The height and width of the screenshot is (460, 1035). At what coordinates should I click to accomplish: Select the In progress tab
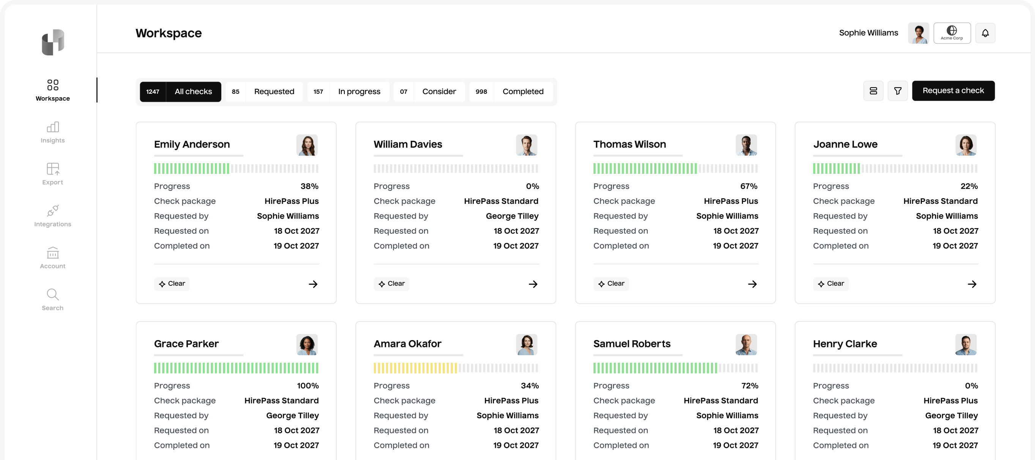pos(348,91)
